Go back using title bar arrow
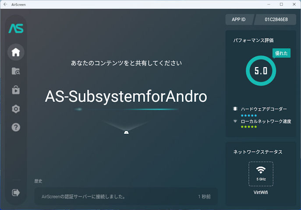 [5, 4]
